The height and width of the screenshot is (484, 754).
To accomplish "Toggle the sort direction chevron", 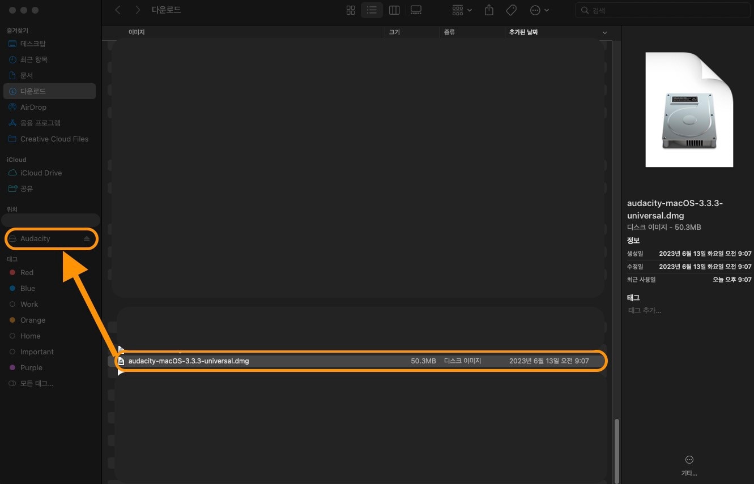I will click(604, 33).
